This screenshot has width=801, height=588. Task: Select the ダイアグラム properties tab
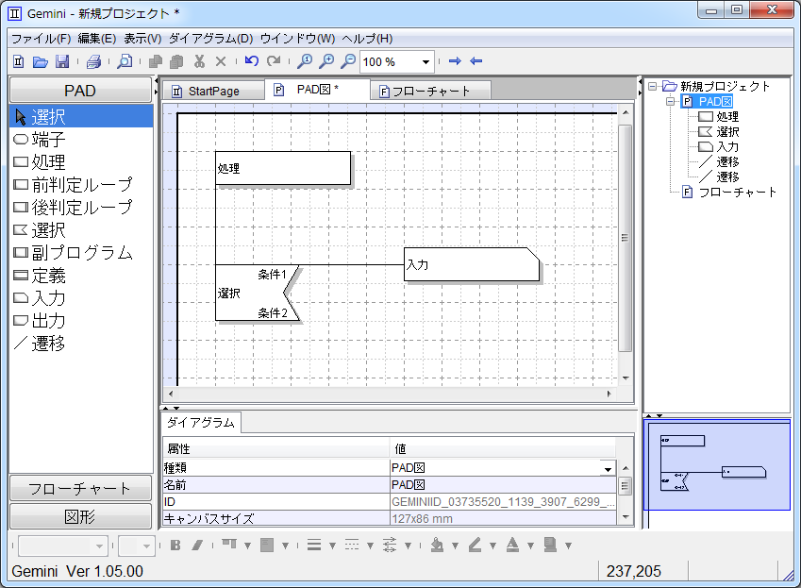[201, 423]
